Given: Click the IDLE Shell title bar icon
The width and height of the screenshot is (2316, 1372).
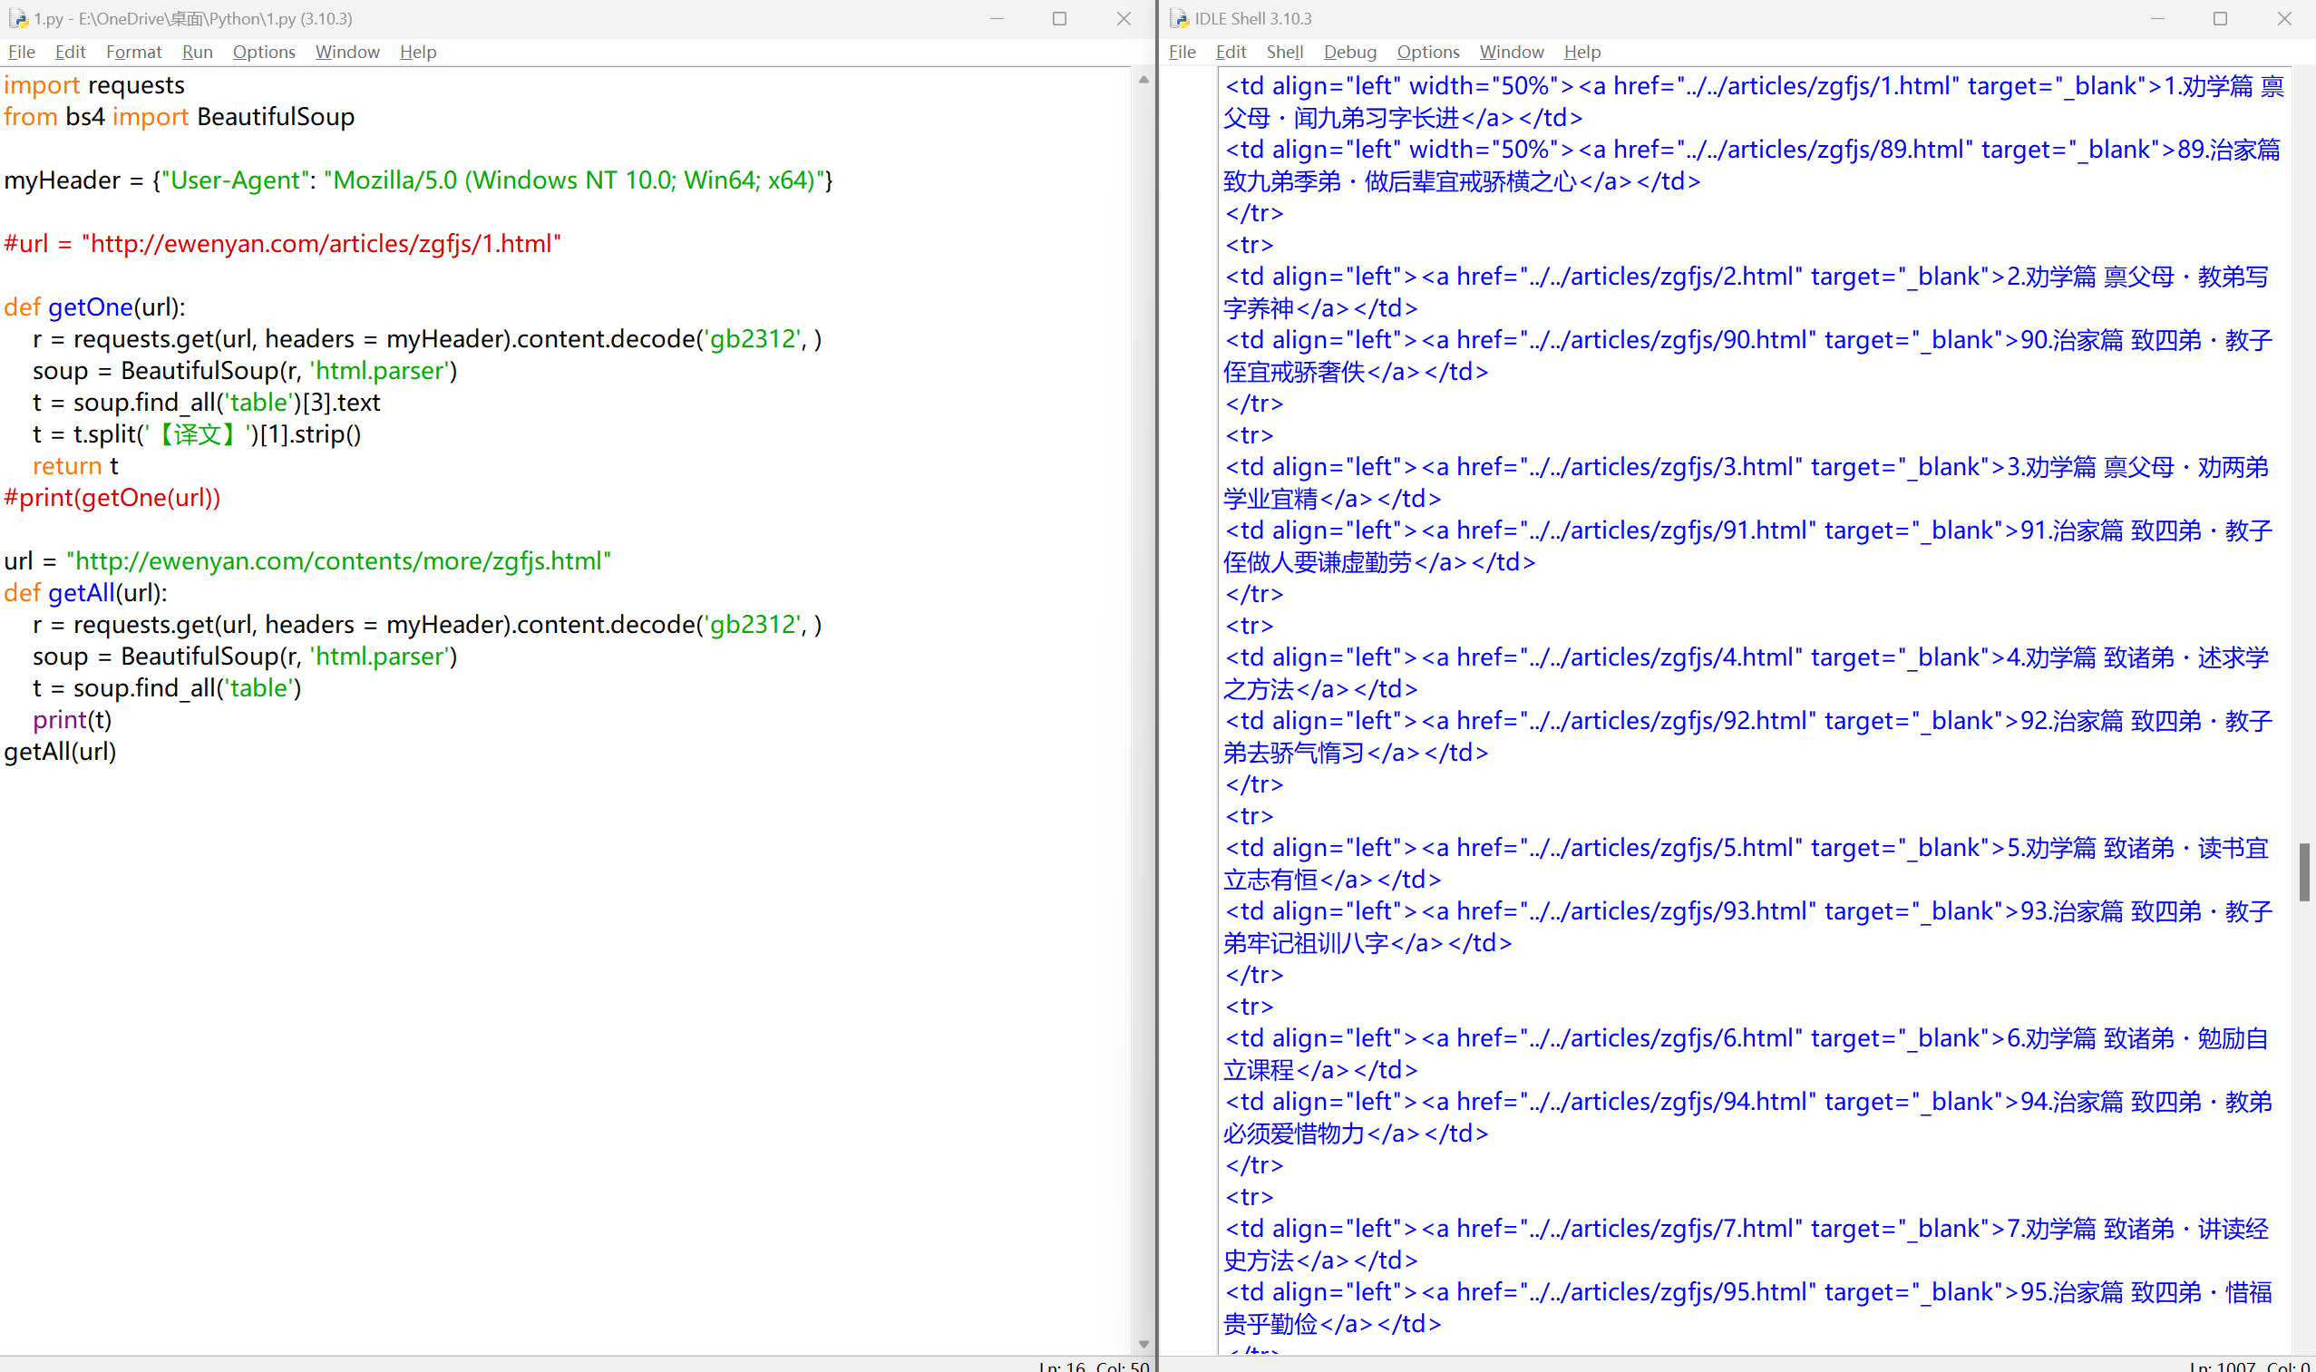Looking at the screenshot, I should point(1179,18).
